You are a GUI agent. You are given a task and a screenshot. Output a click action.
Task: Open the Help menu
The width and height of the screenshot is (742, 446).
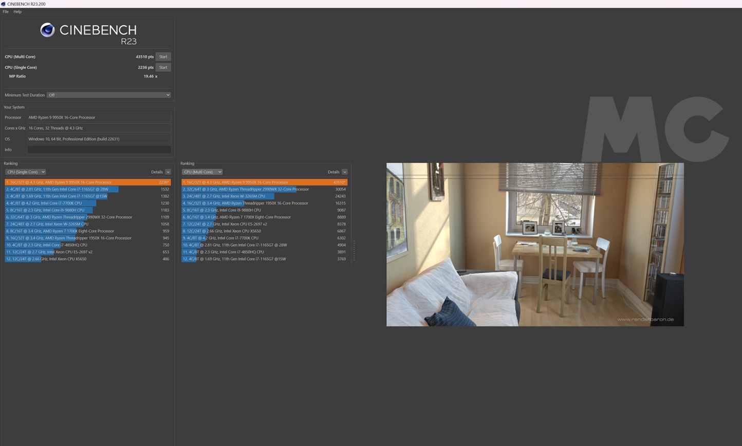point(17,11)
